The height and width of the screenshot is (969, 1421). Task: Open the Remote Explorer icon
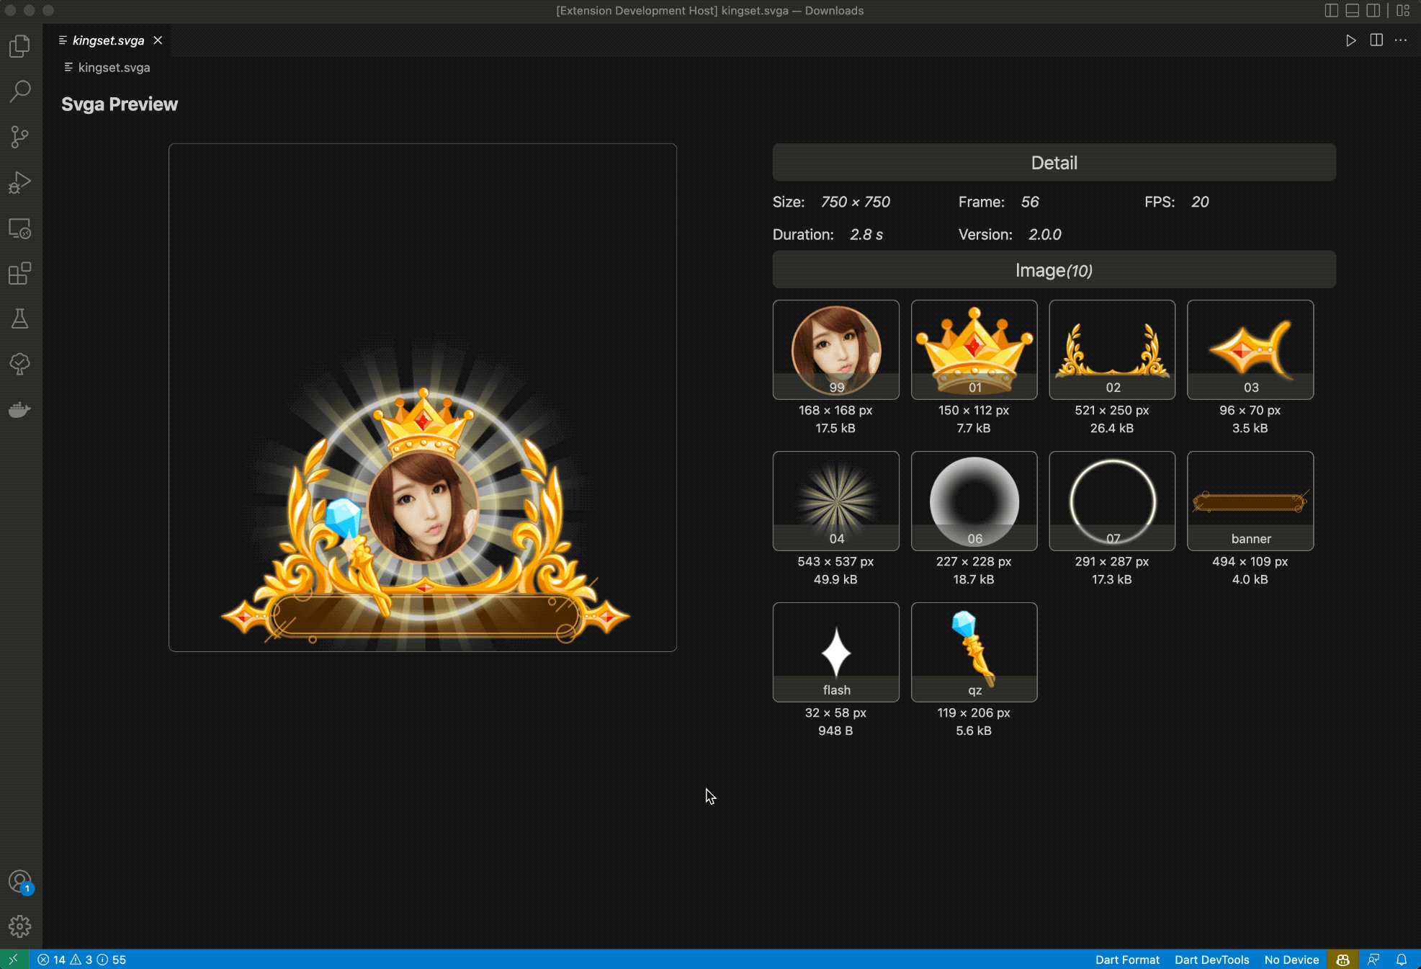(20, 228)
